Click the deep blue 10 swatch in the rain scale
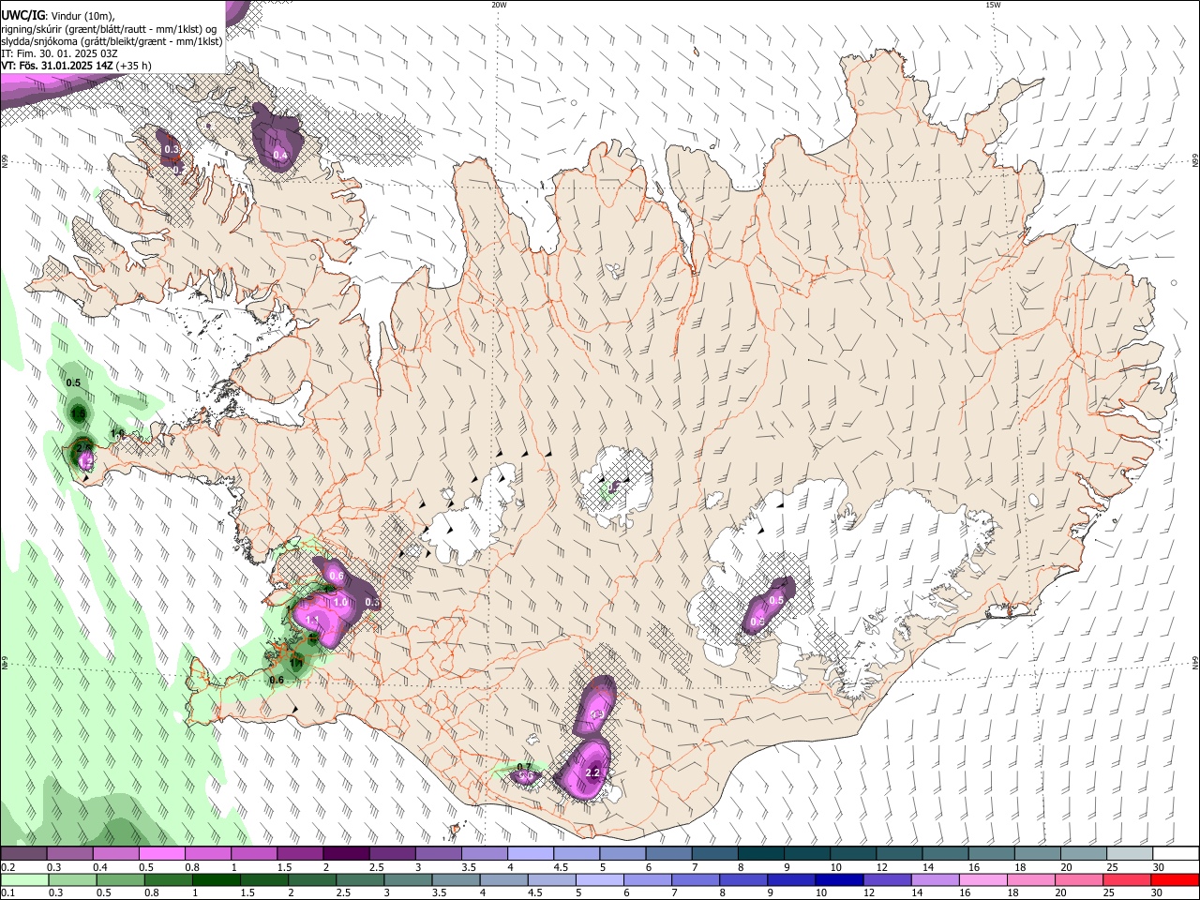Viewport: 1200px width, 900px height. (x=839, y=880)
